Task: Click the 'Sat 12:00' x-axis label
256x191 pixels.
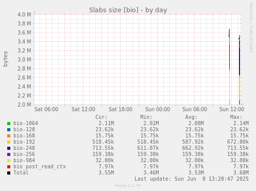Action: coord(83,109)
